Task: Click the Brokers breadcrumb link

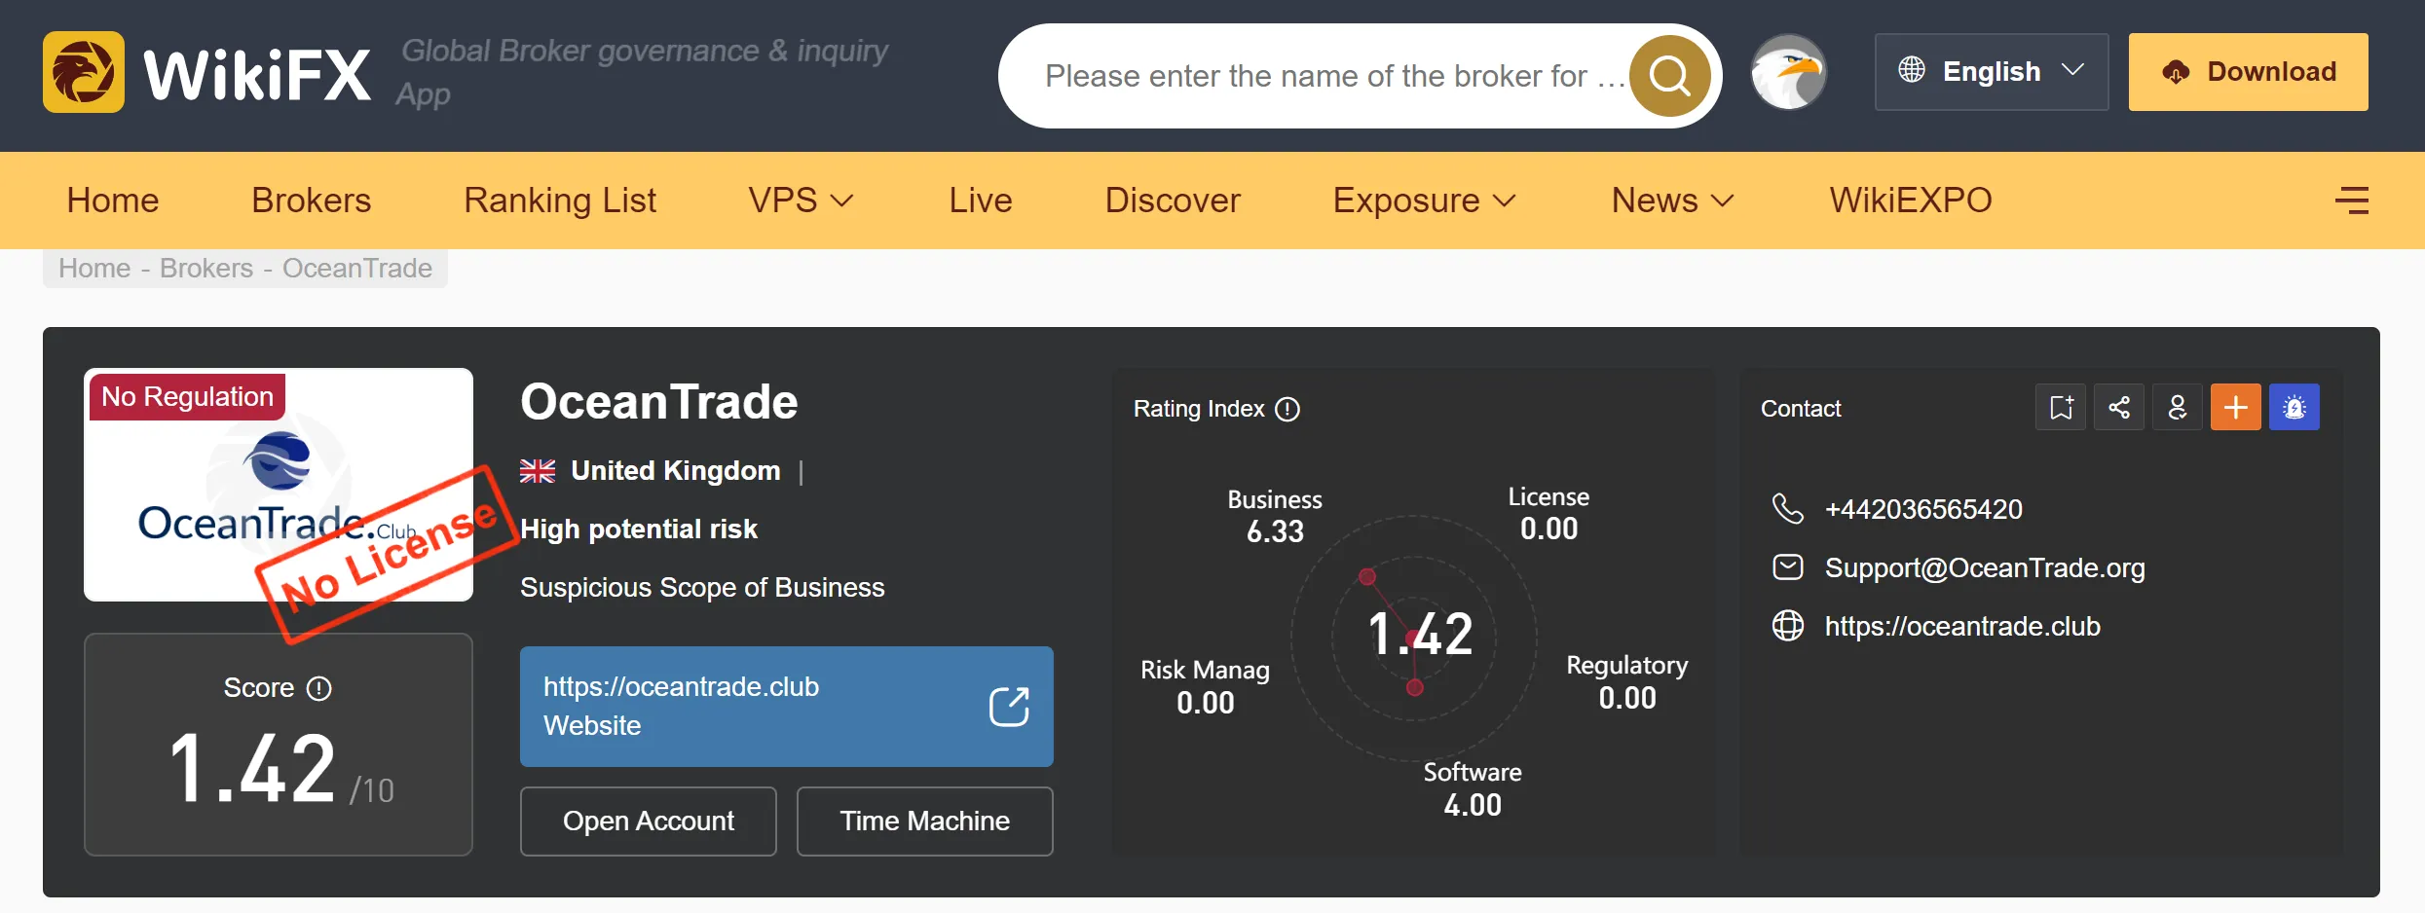Action: tap(206, 269)
